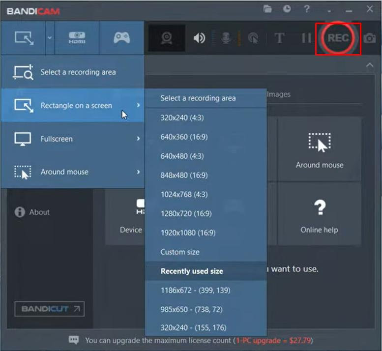Toggle webcam overlay icon
382x351 pixels.
pos(167,38)
